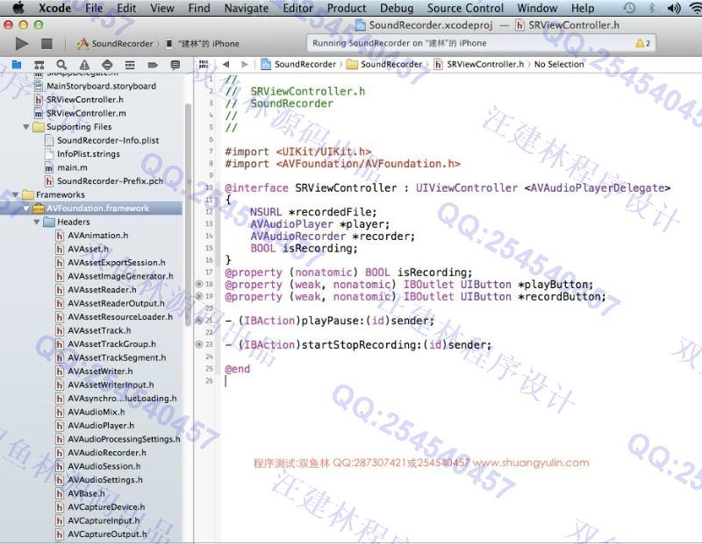Image resolution: width=702 pixels, height=544 pixels.
Task: Show the Debug navigator
Action: coord(130,65)
